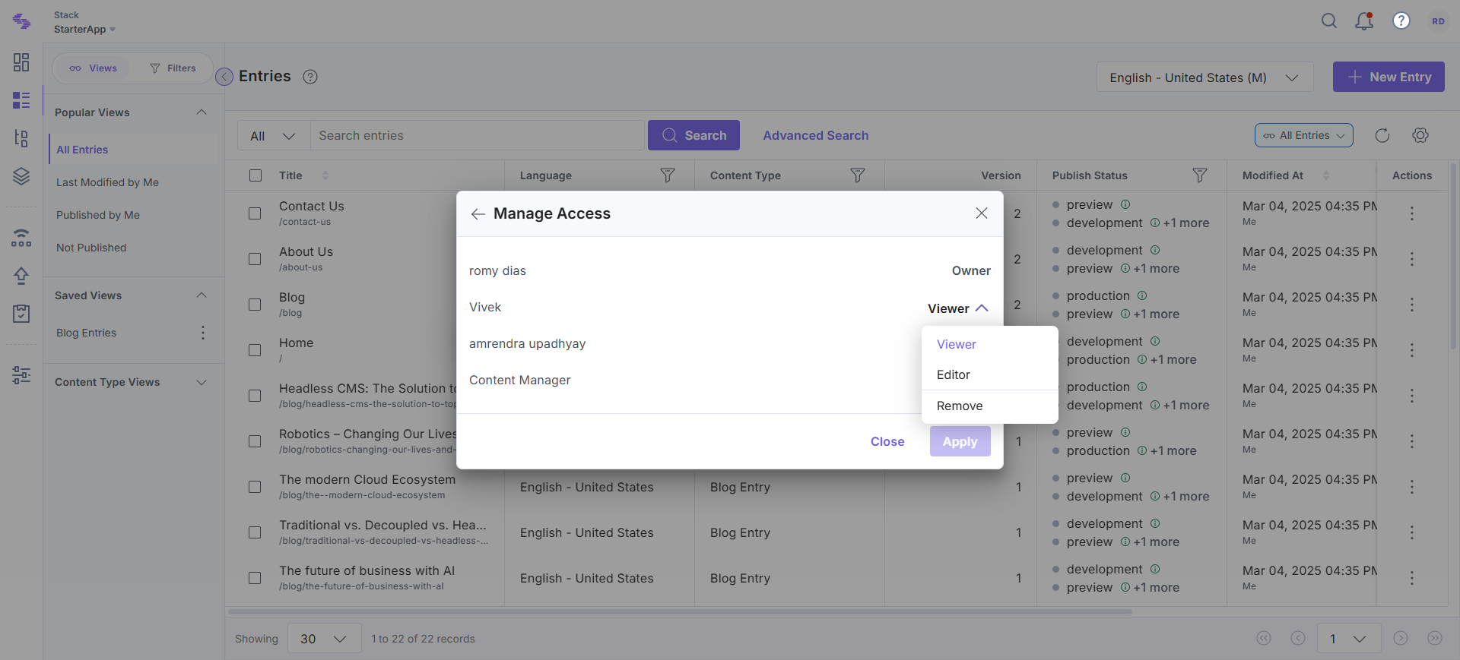Screen dimensions: 1460x660
Task: Check the Contact Us entry checkbox
Action: [255, 213]
